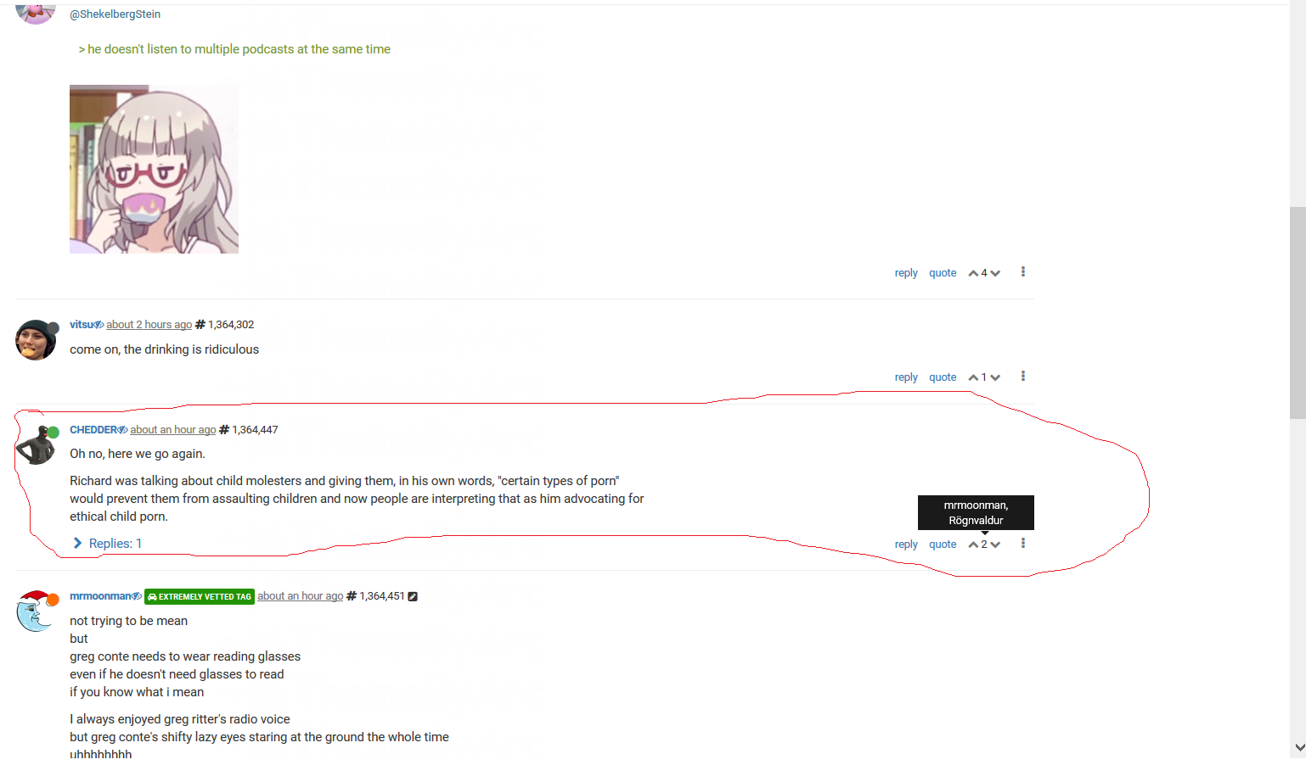This screenshot has width=1306, height=765.
Task: Open vitsu's user profile link
Action: [82, 325]
